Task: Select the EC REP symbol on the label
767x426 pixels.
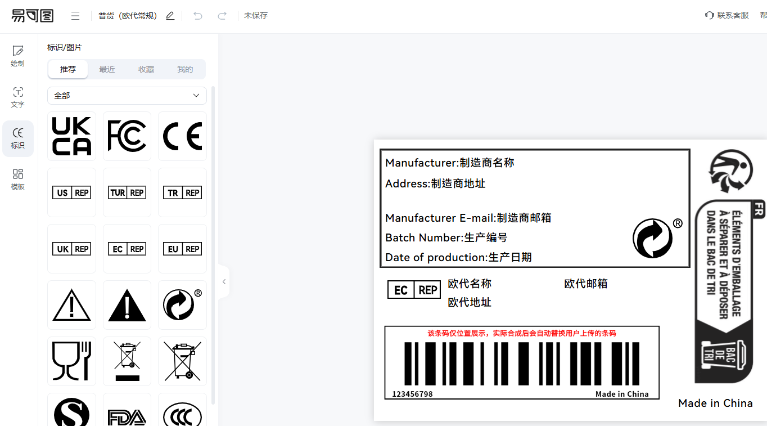Action: point(414,290)
